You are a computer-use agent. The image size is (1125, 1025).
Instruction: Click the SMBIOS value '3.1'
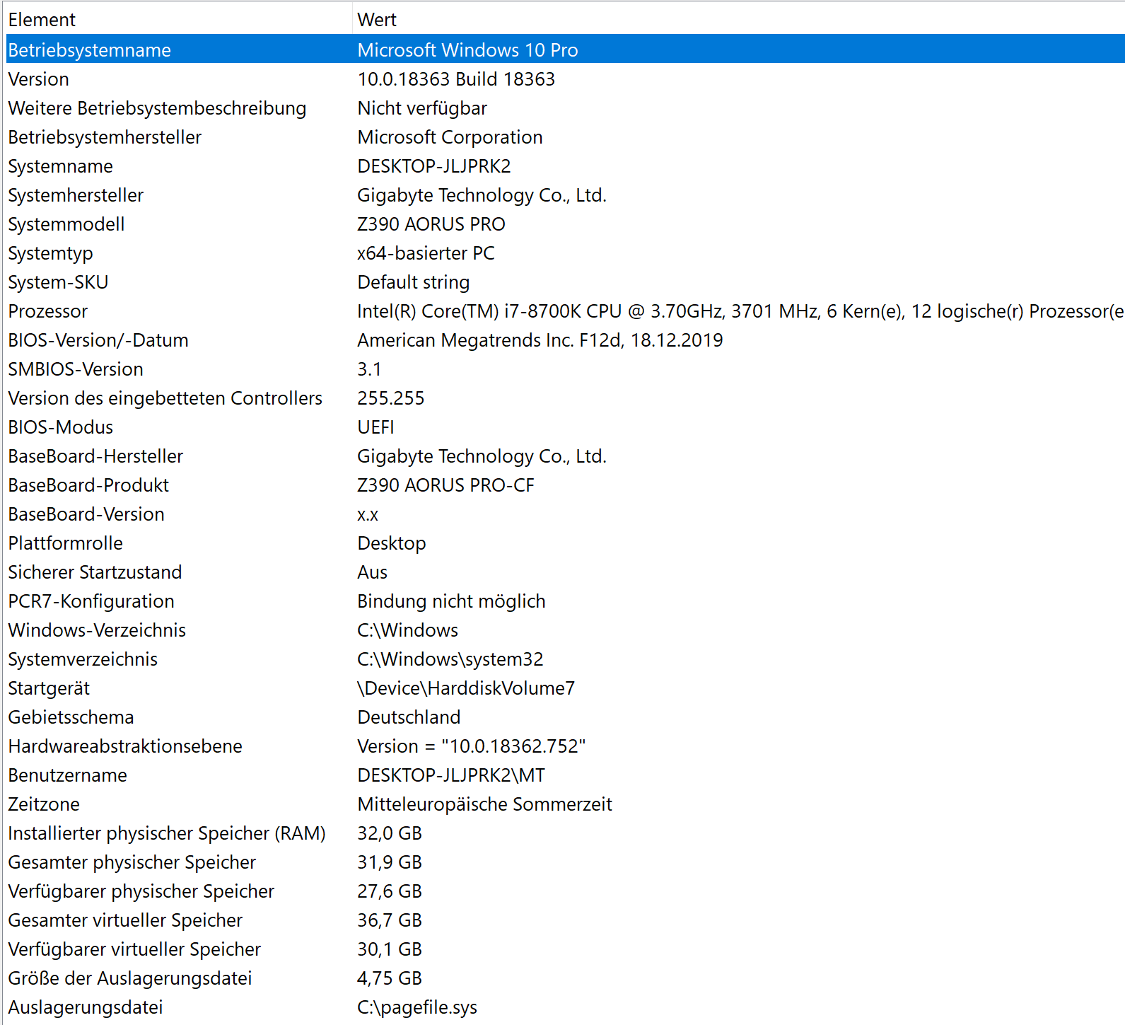point(369,369)
